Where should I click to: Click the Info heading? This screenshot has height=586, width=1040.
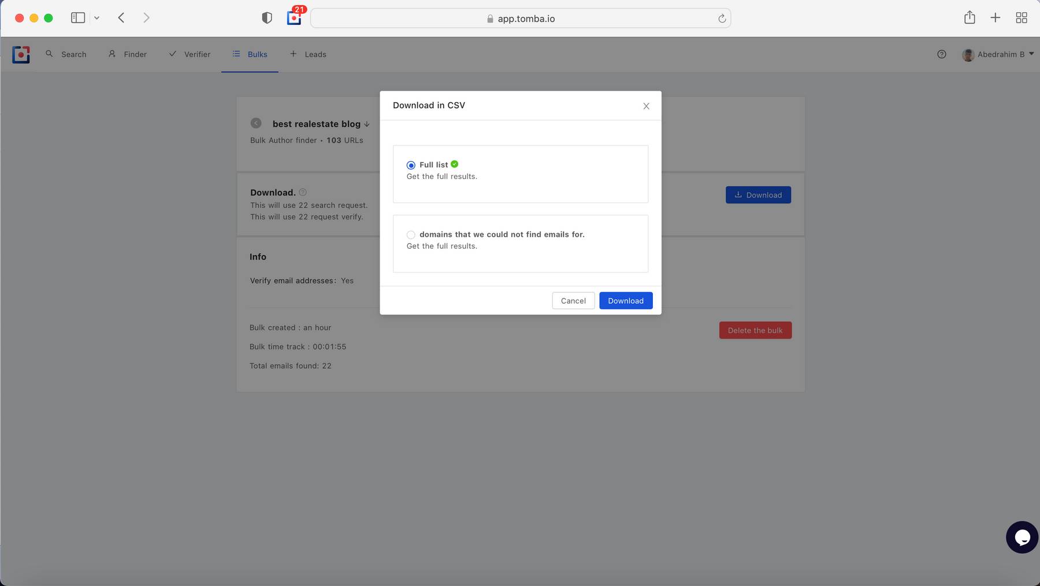[x=258, y=257]
